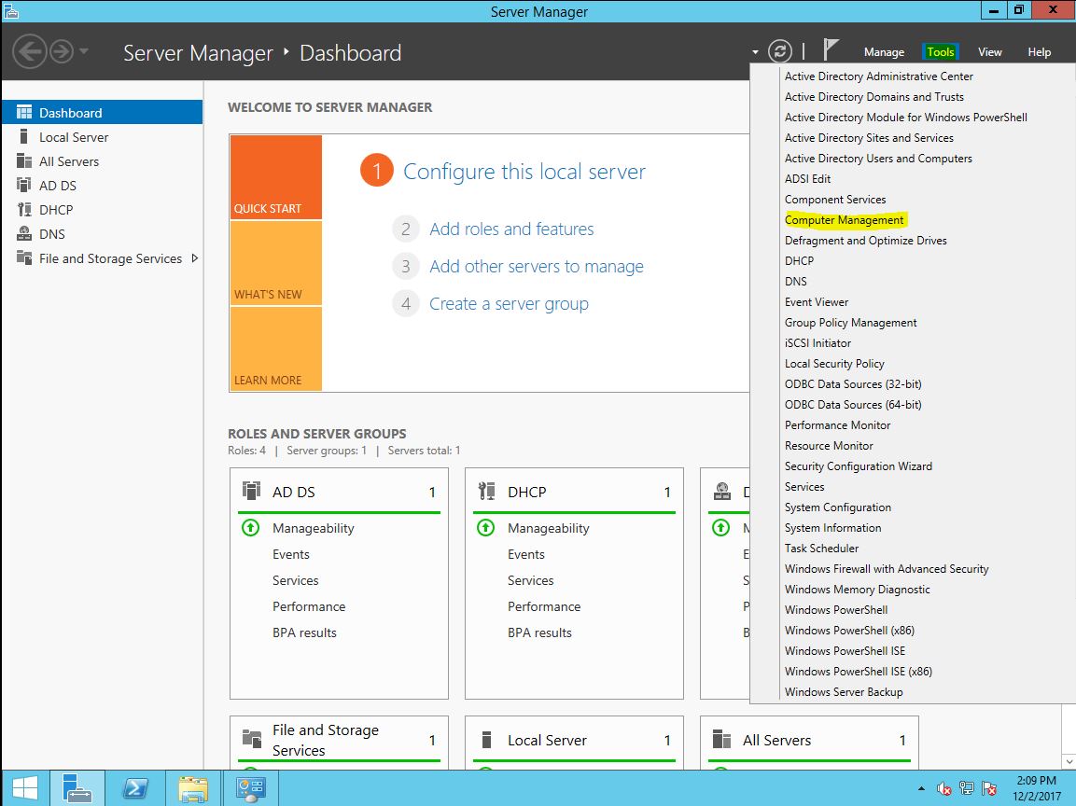The width and height of the screenshot is (1076, 806).
Task: Open File Explorer from taskbar
Action: (x=193, y=789)
